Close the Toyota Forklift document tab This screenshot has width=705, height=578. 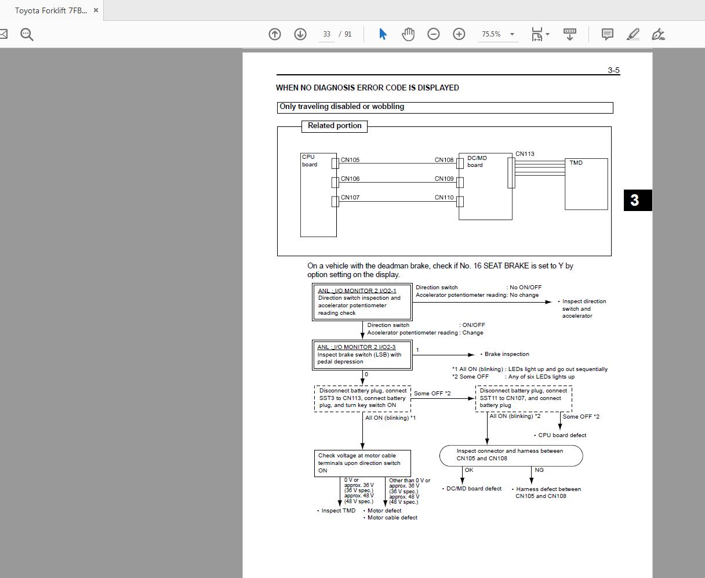click(96, 10)
